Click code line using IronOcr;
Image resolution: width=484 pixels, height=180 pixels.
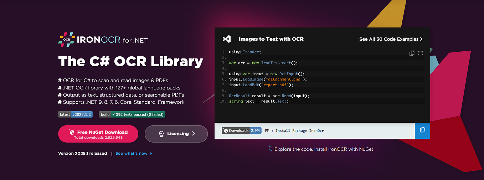[x=245, y=52]
